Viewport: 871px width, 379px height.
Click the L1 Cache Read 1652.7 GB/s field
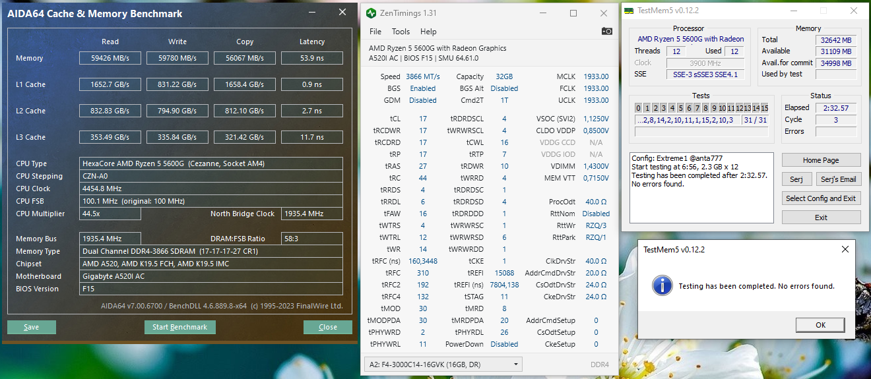pos(110,84)
